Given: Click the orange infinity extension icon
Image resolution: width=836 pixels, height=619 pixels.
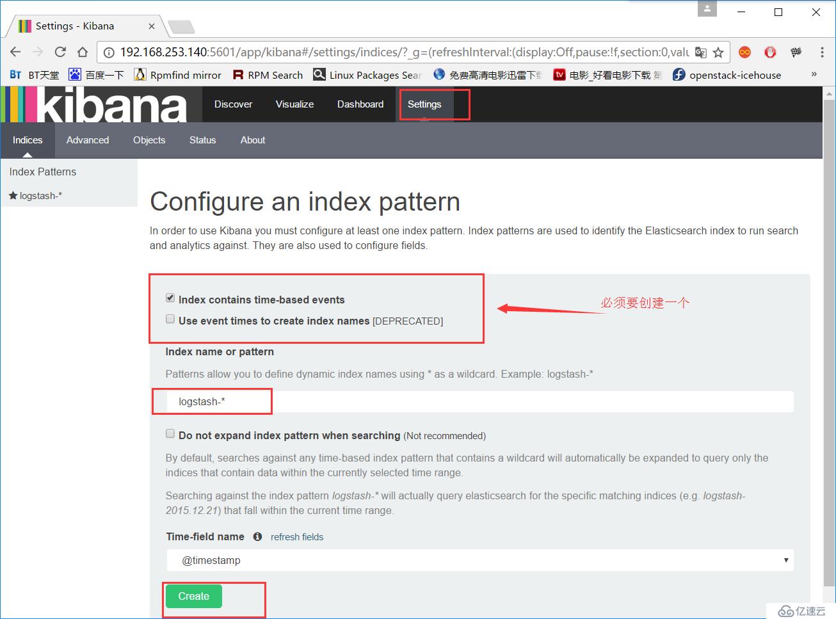Looking at the screenshot, I should [x=744, y=52].
